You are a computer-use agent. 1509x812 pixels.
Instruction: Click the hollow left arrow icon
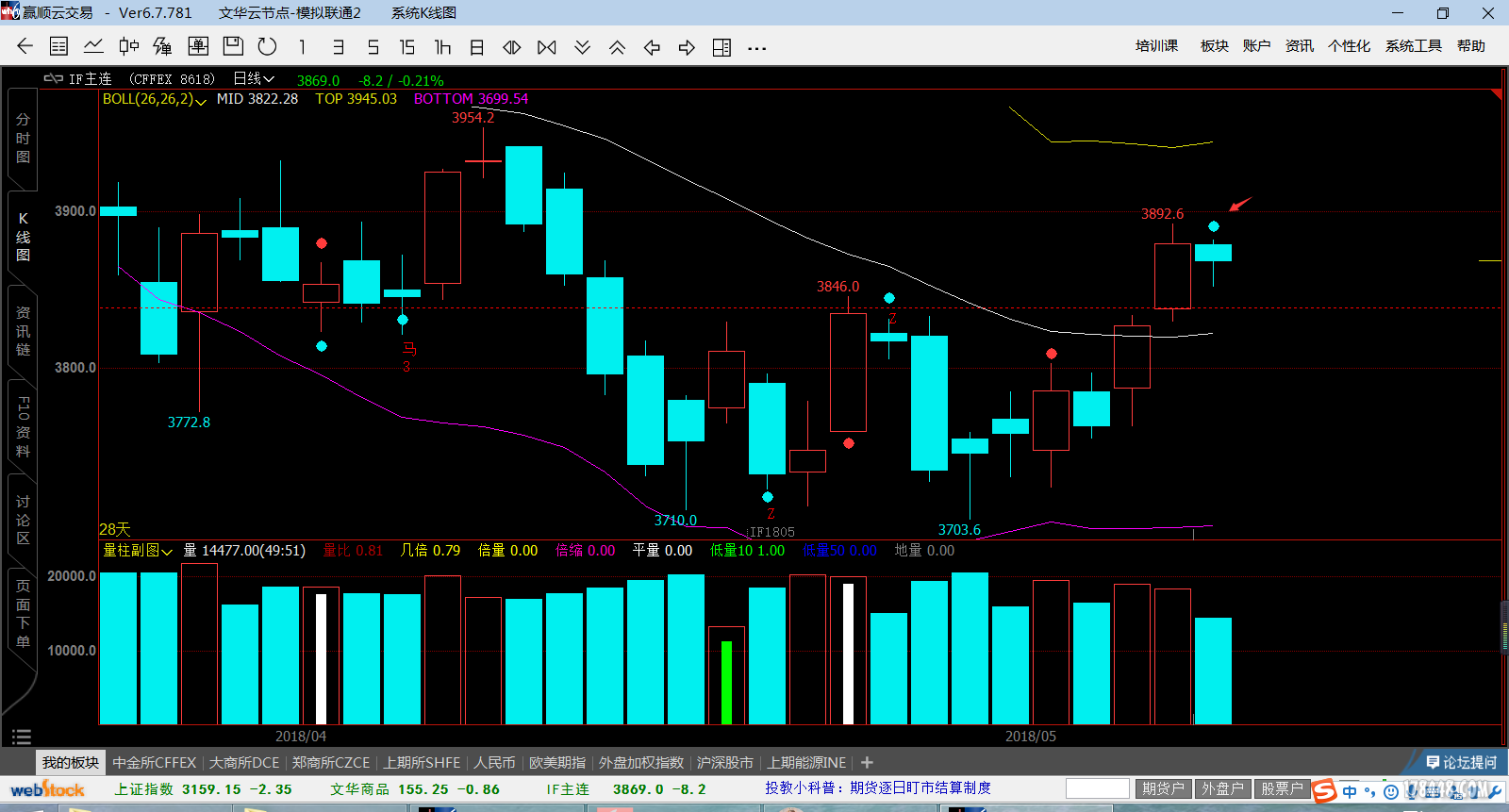(x=652, y=47)
